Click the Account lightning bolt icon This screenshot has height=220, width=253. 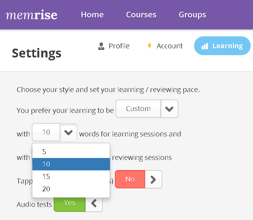[x=150, y=45]
